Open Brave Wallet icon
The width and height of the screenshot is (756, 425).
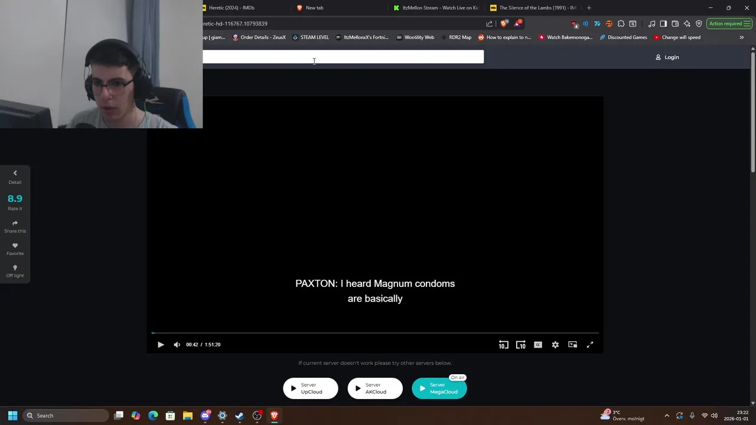coord(675,24)
